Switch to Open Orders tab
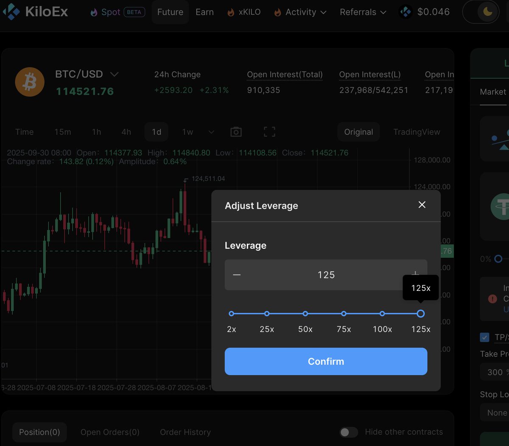The width and height of the screenshot is (509, 446). (x=110, y=432)
